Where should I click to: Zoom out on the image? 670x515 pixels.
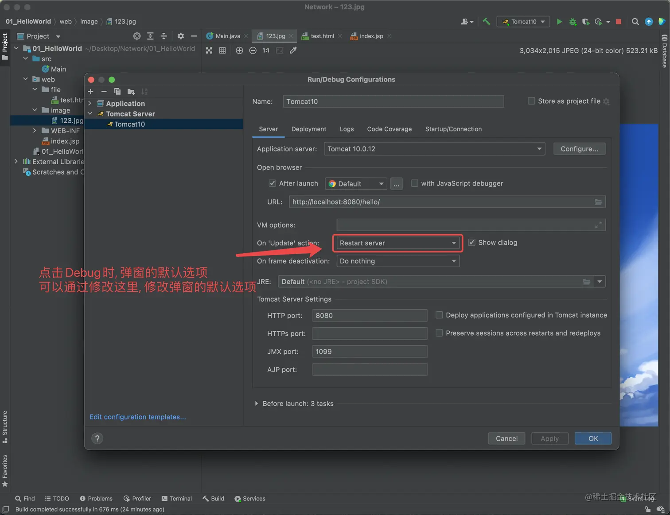(253, 50)
